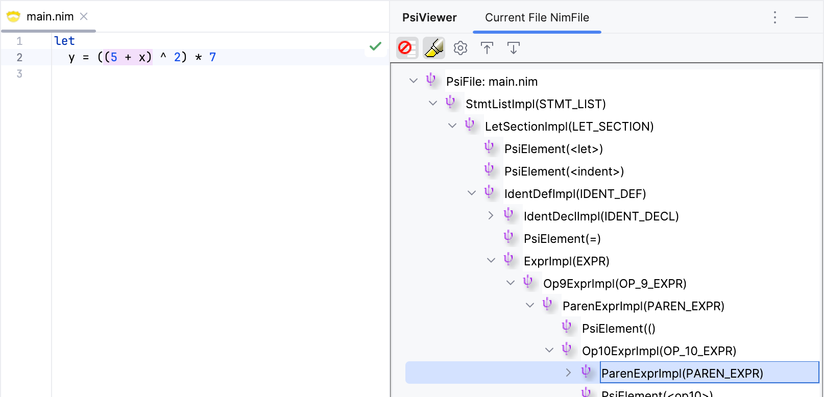This screenshot has height=397, width=824.
Task: Click the psi icon beside PsiElement(<indent>)
Action: tap(489, 169)
